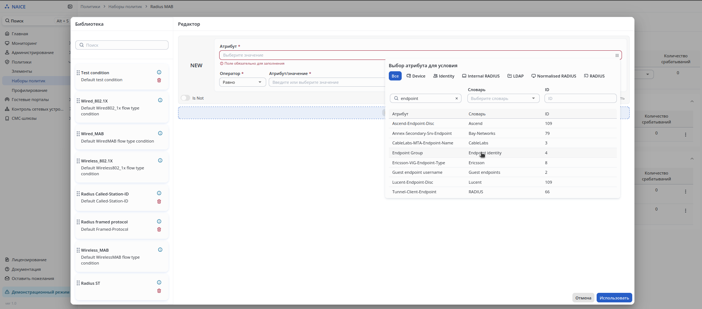Filter attributes by LDAP tab

(515, 76)
